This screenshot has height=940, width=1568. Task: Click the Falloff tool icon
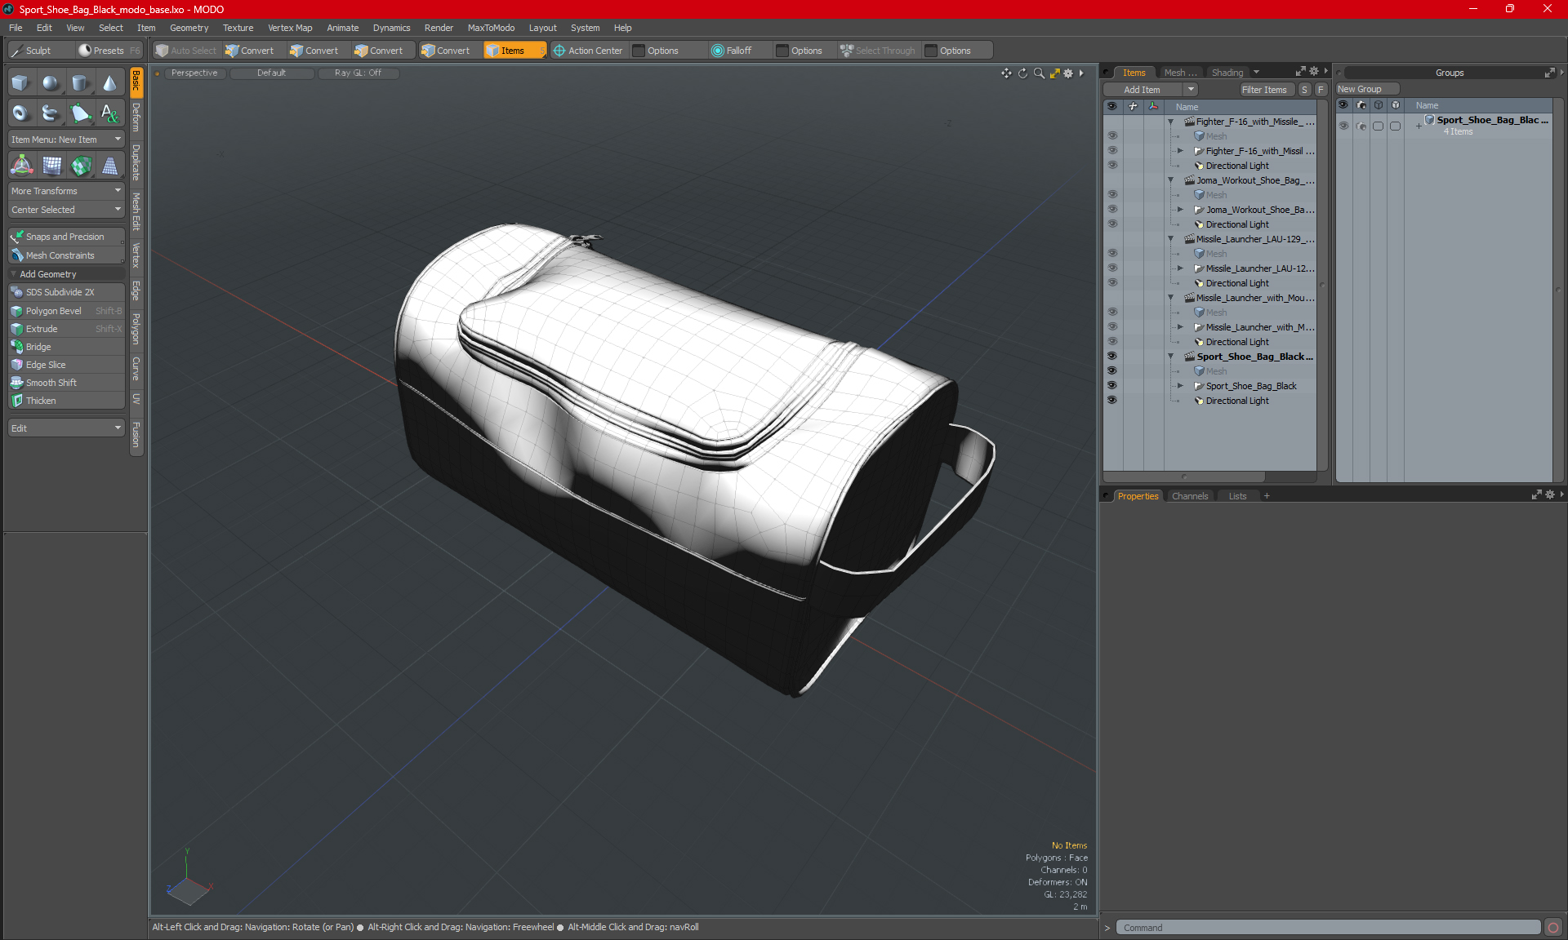click(x=718, y=51)
